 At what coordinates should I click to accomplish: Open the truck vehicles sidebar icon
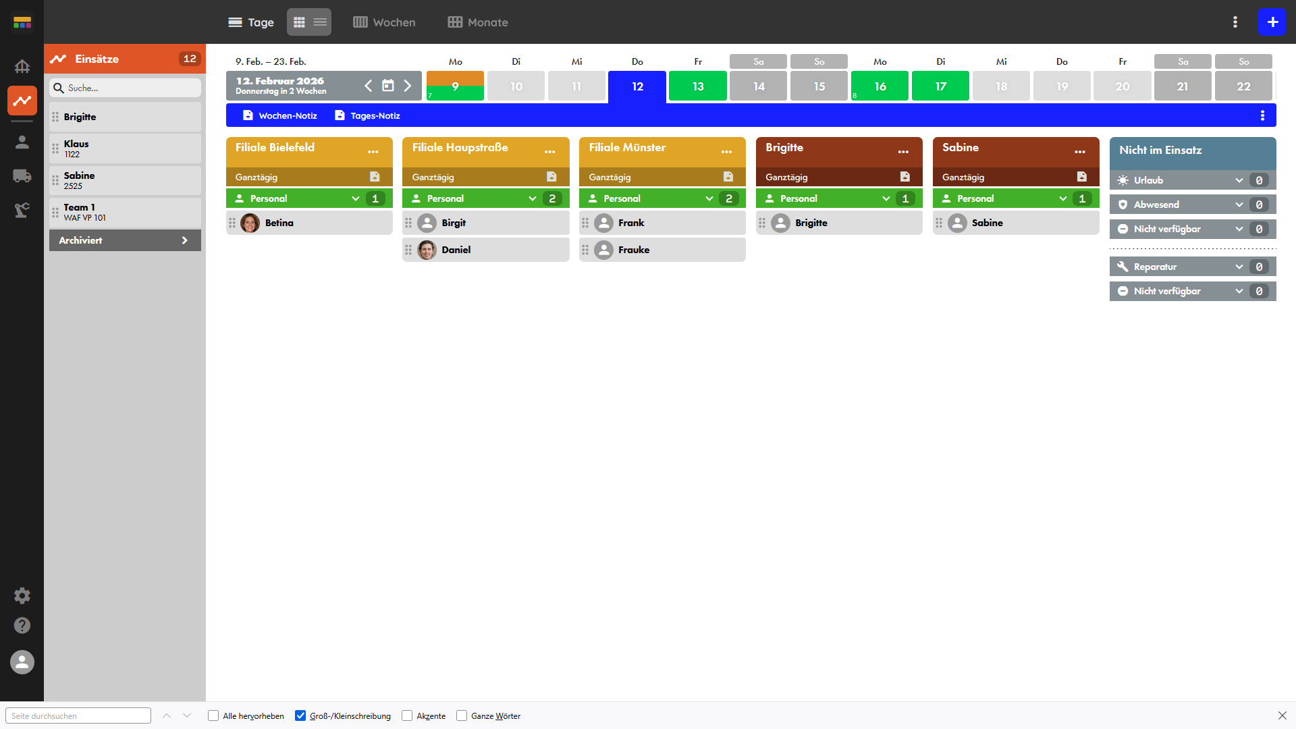(x=22, y=176)
